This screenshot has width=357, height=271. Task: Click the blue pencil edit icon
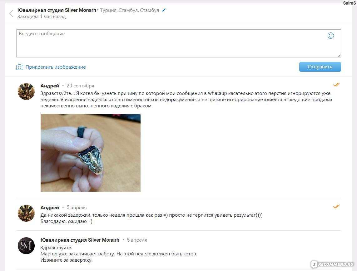(164, 10)
